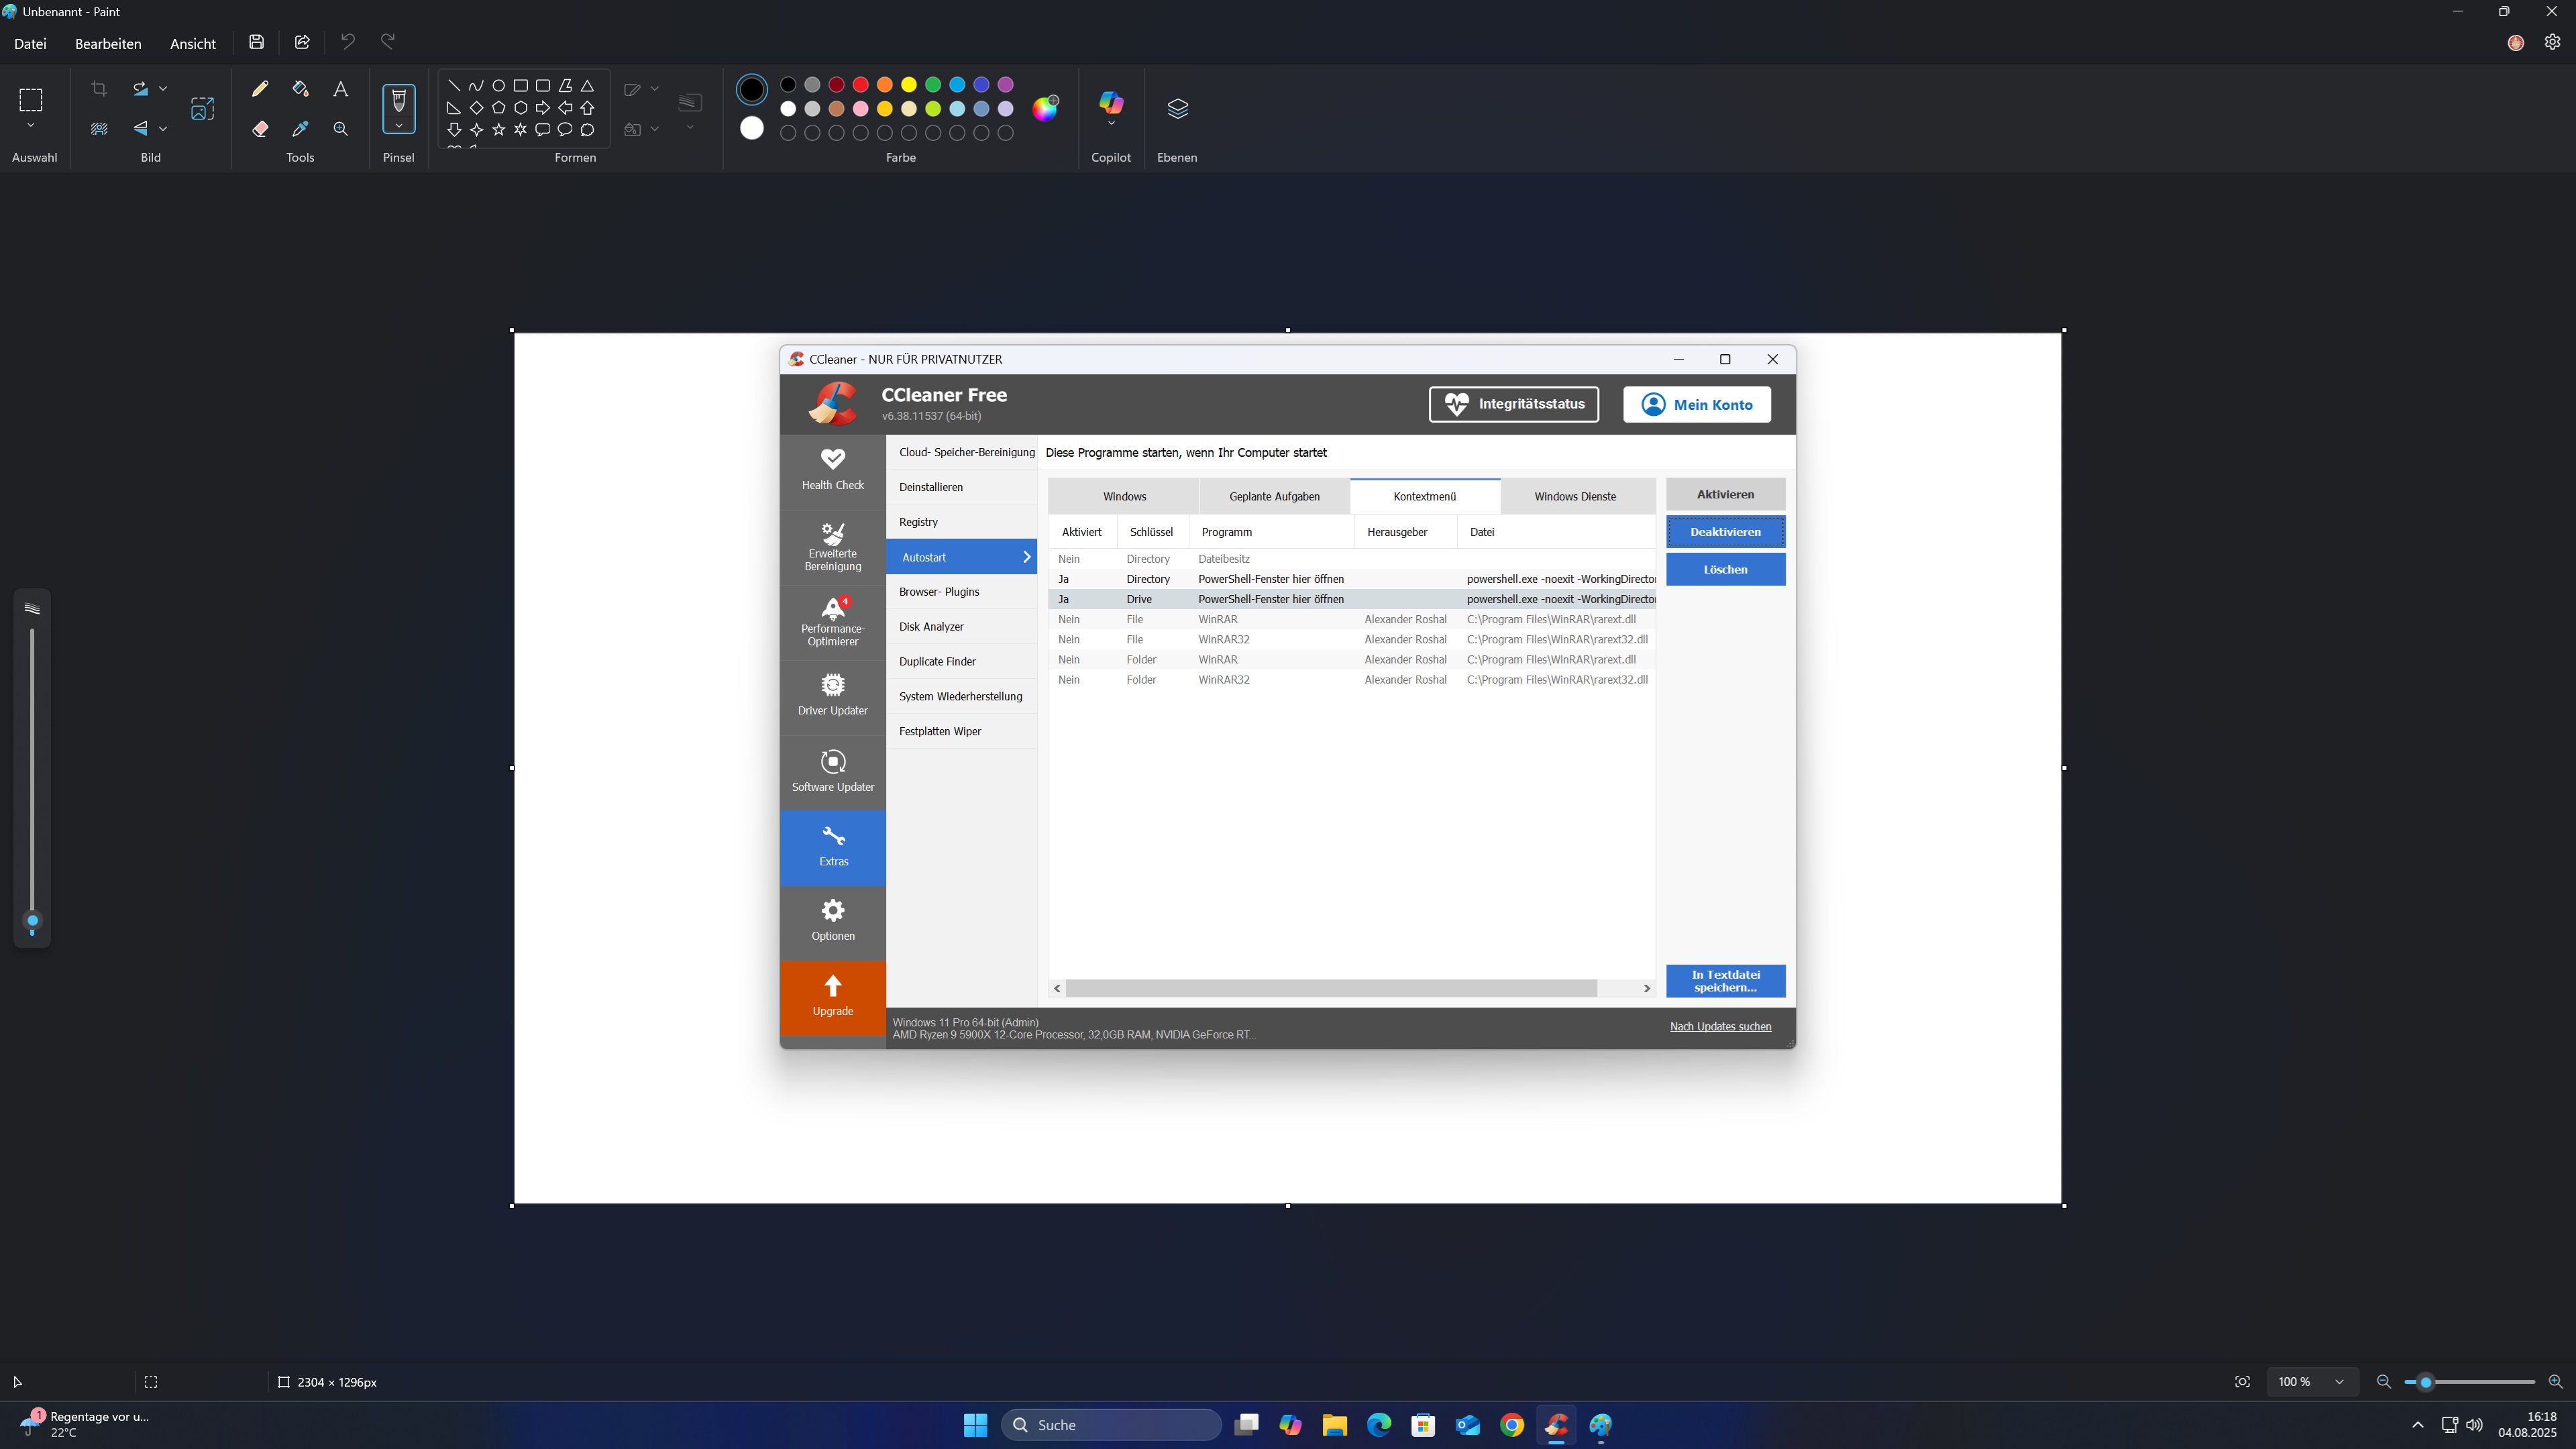Open the brush type dropdown under Pinsel
2576x1449 pixels.
[398, 126]
